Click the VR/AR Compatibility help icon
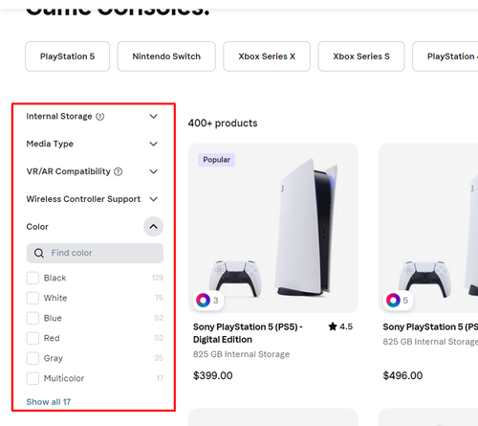Viewport: 478px width, 426px height. coord(119,171)
